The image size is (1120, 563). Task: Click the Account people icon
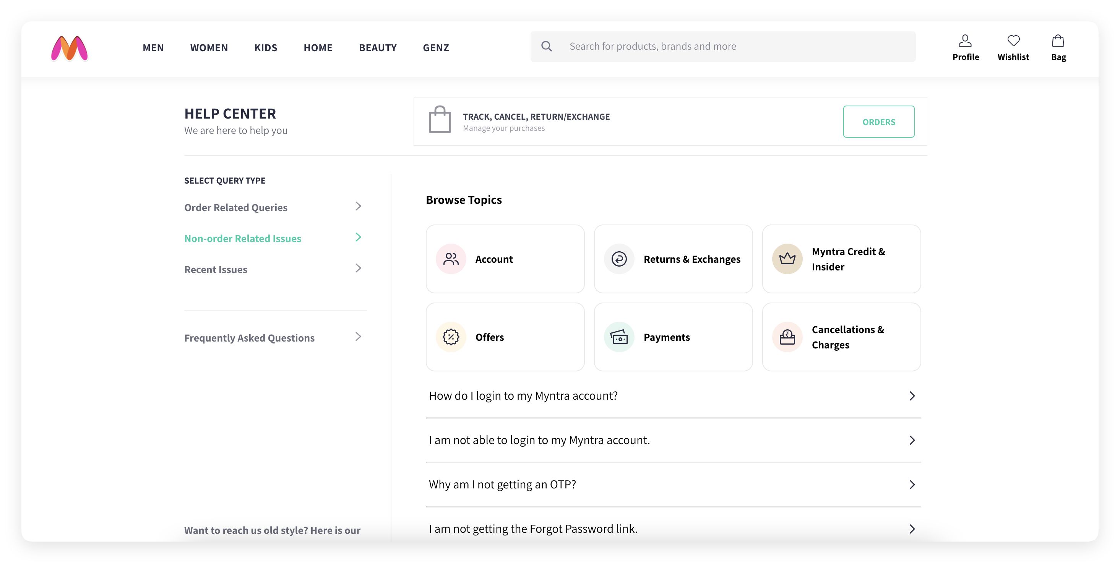point(451,259)
